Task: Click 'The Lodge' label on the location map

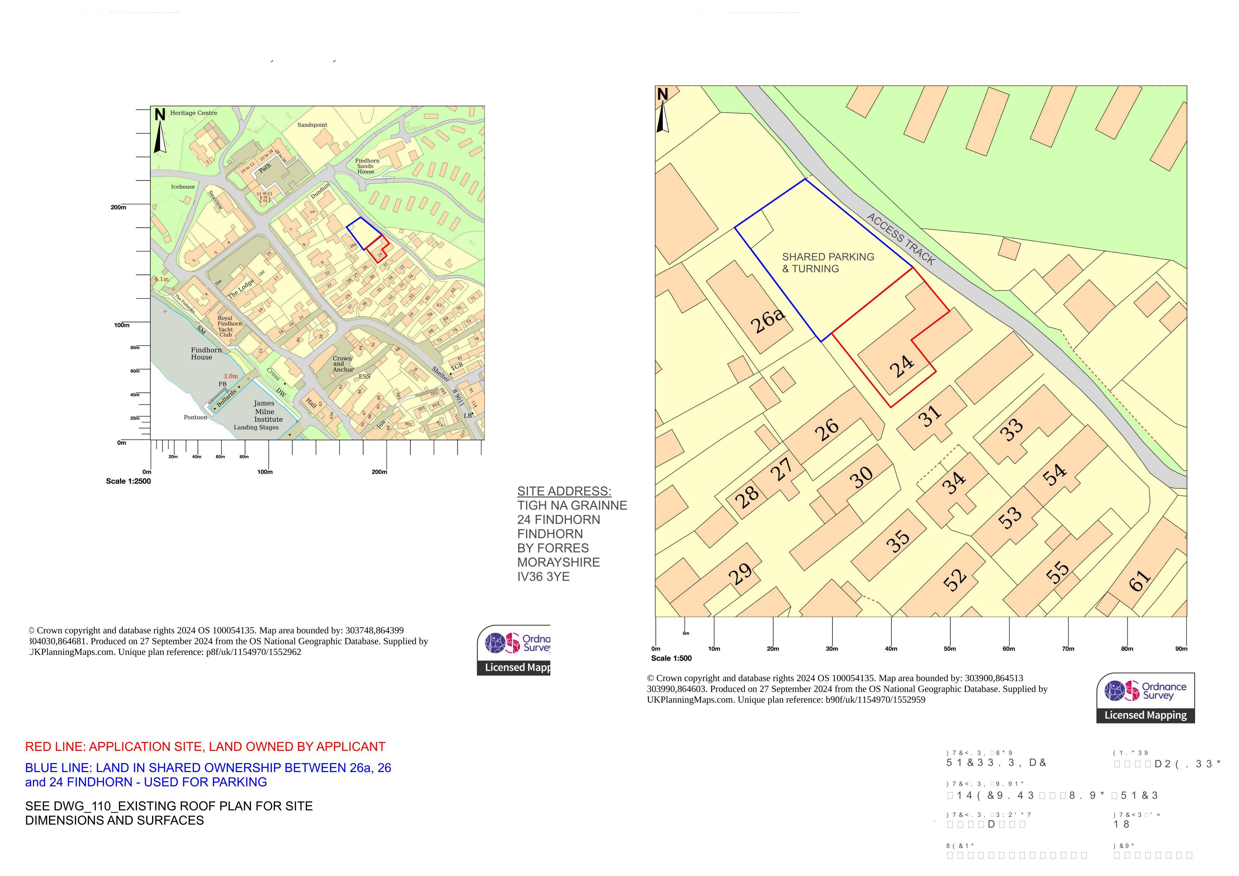Action: [241, 289]
